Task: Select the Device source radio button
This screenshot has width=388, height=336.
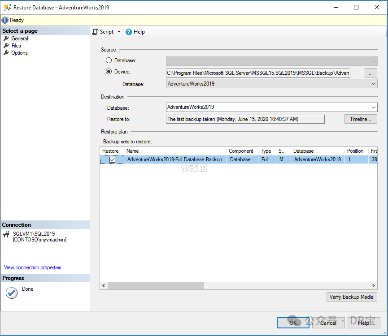Action: [109, 72]
